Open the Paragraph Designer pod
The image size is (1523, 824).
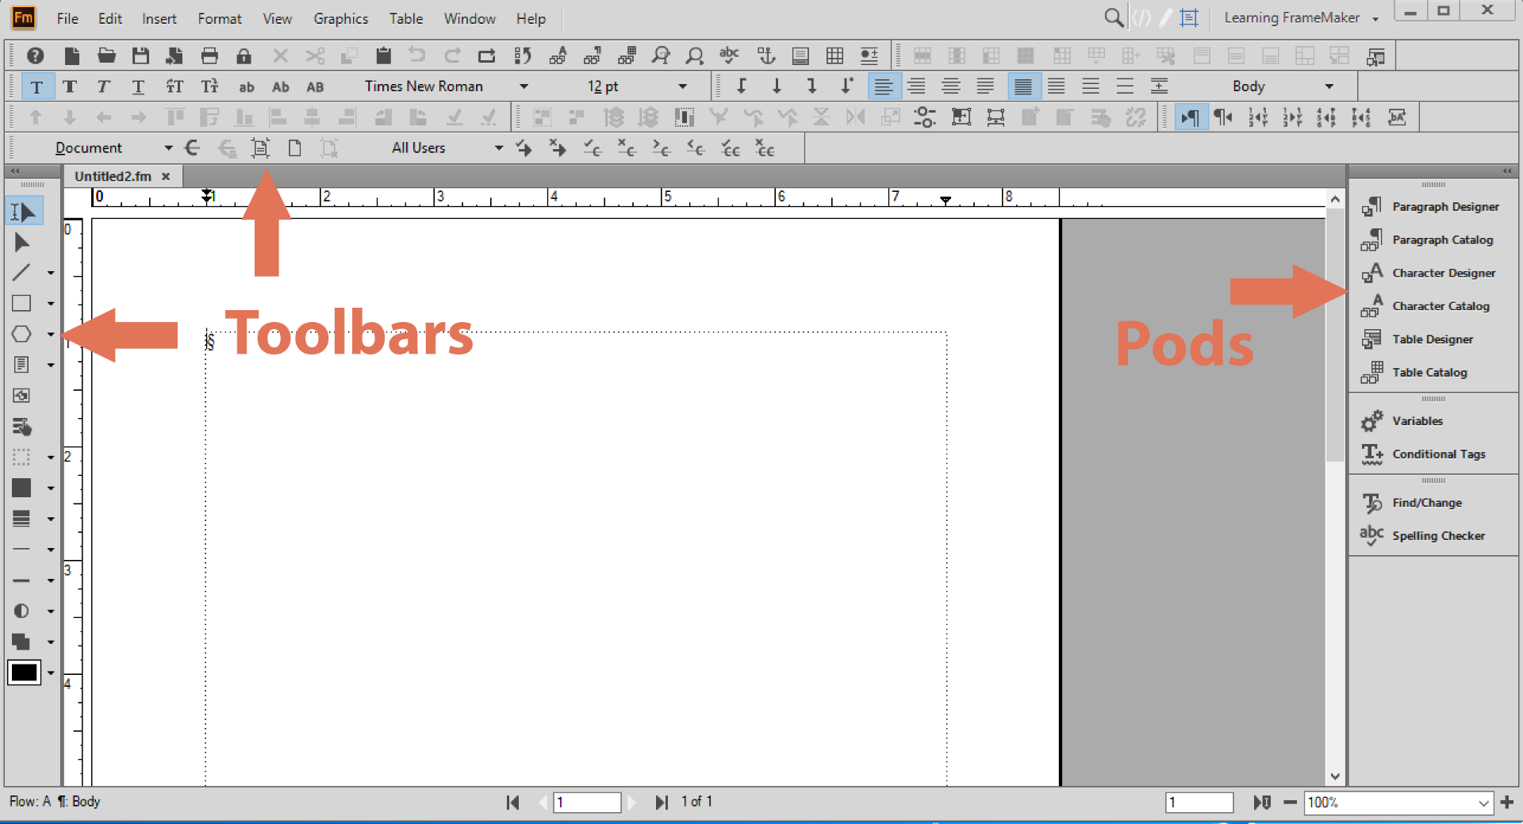[x=1432, y=207]
